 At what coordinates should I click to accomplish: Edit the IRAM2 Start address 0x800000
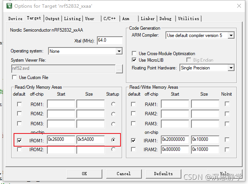pyautogui.click(x=175, y=150)
